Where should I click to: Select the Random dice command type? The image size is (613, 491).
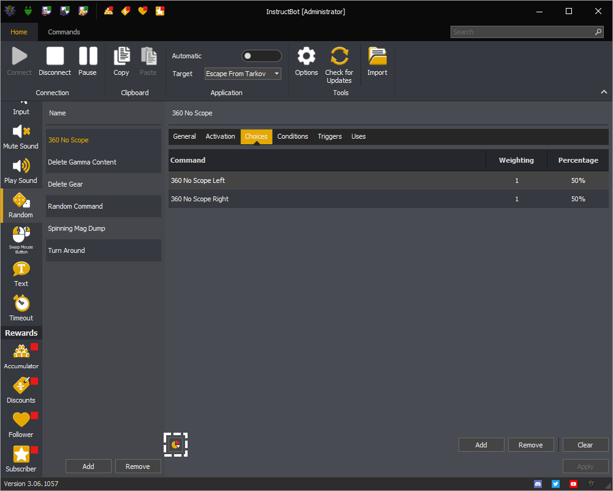point(21,206)
